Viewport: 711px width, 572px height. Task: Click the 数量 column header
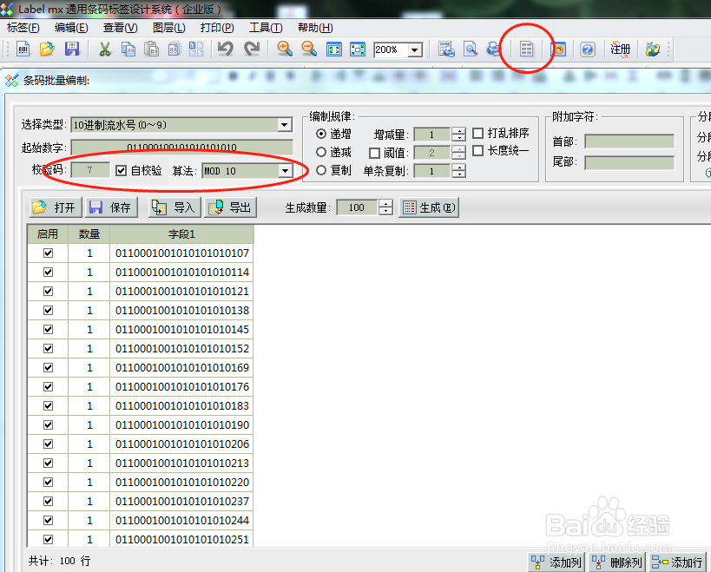89,233
